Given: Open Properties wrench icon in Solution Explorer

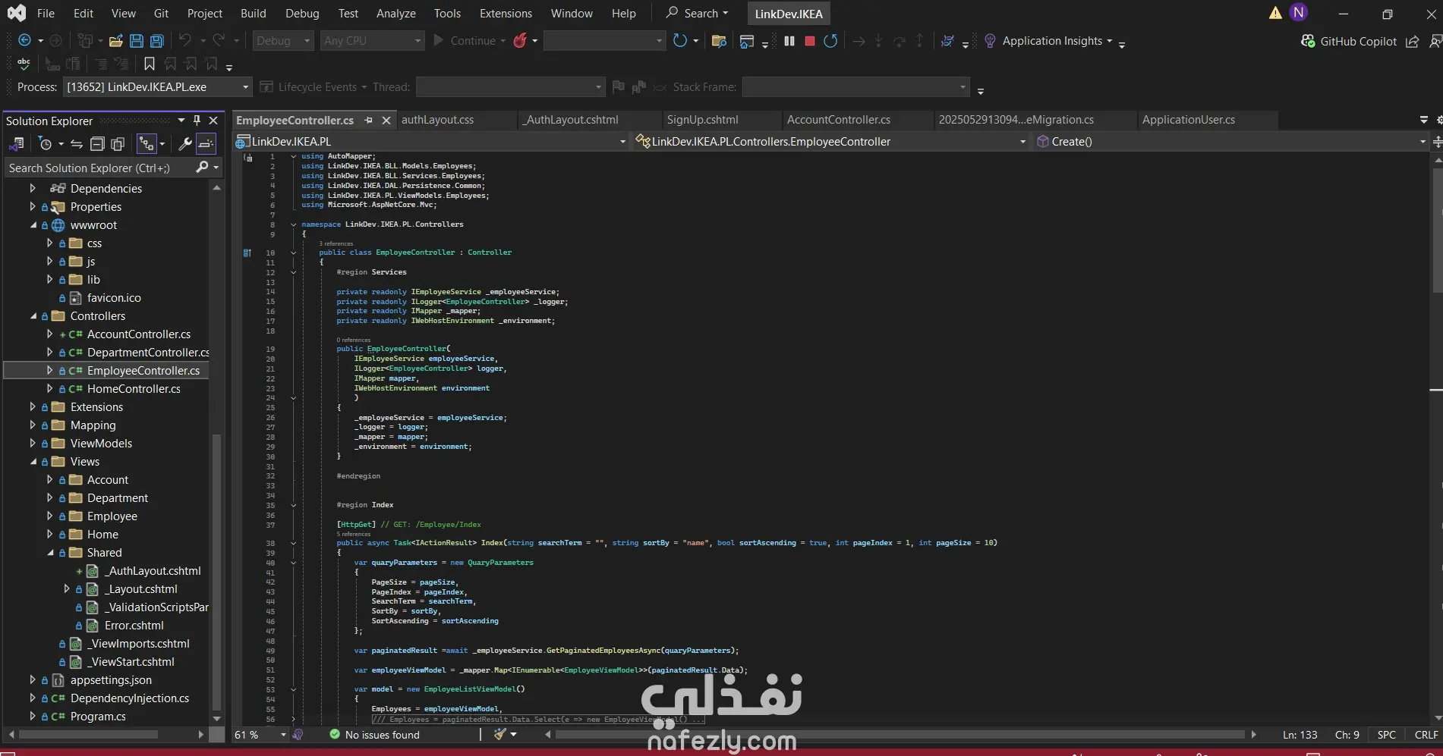Looking at the screenshot, I should (x=184, y=144).
